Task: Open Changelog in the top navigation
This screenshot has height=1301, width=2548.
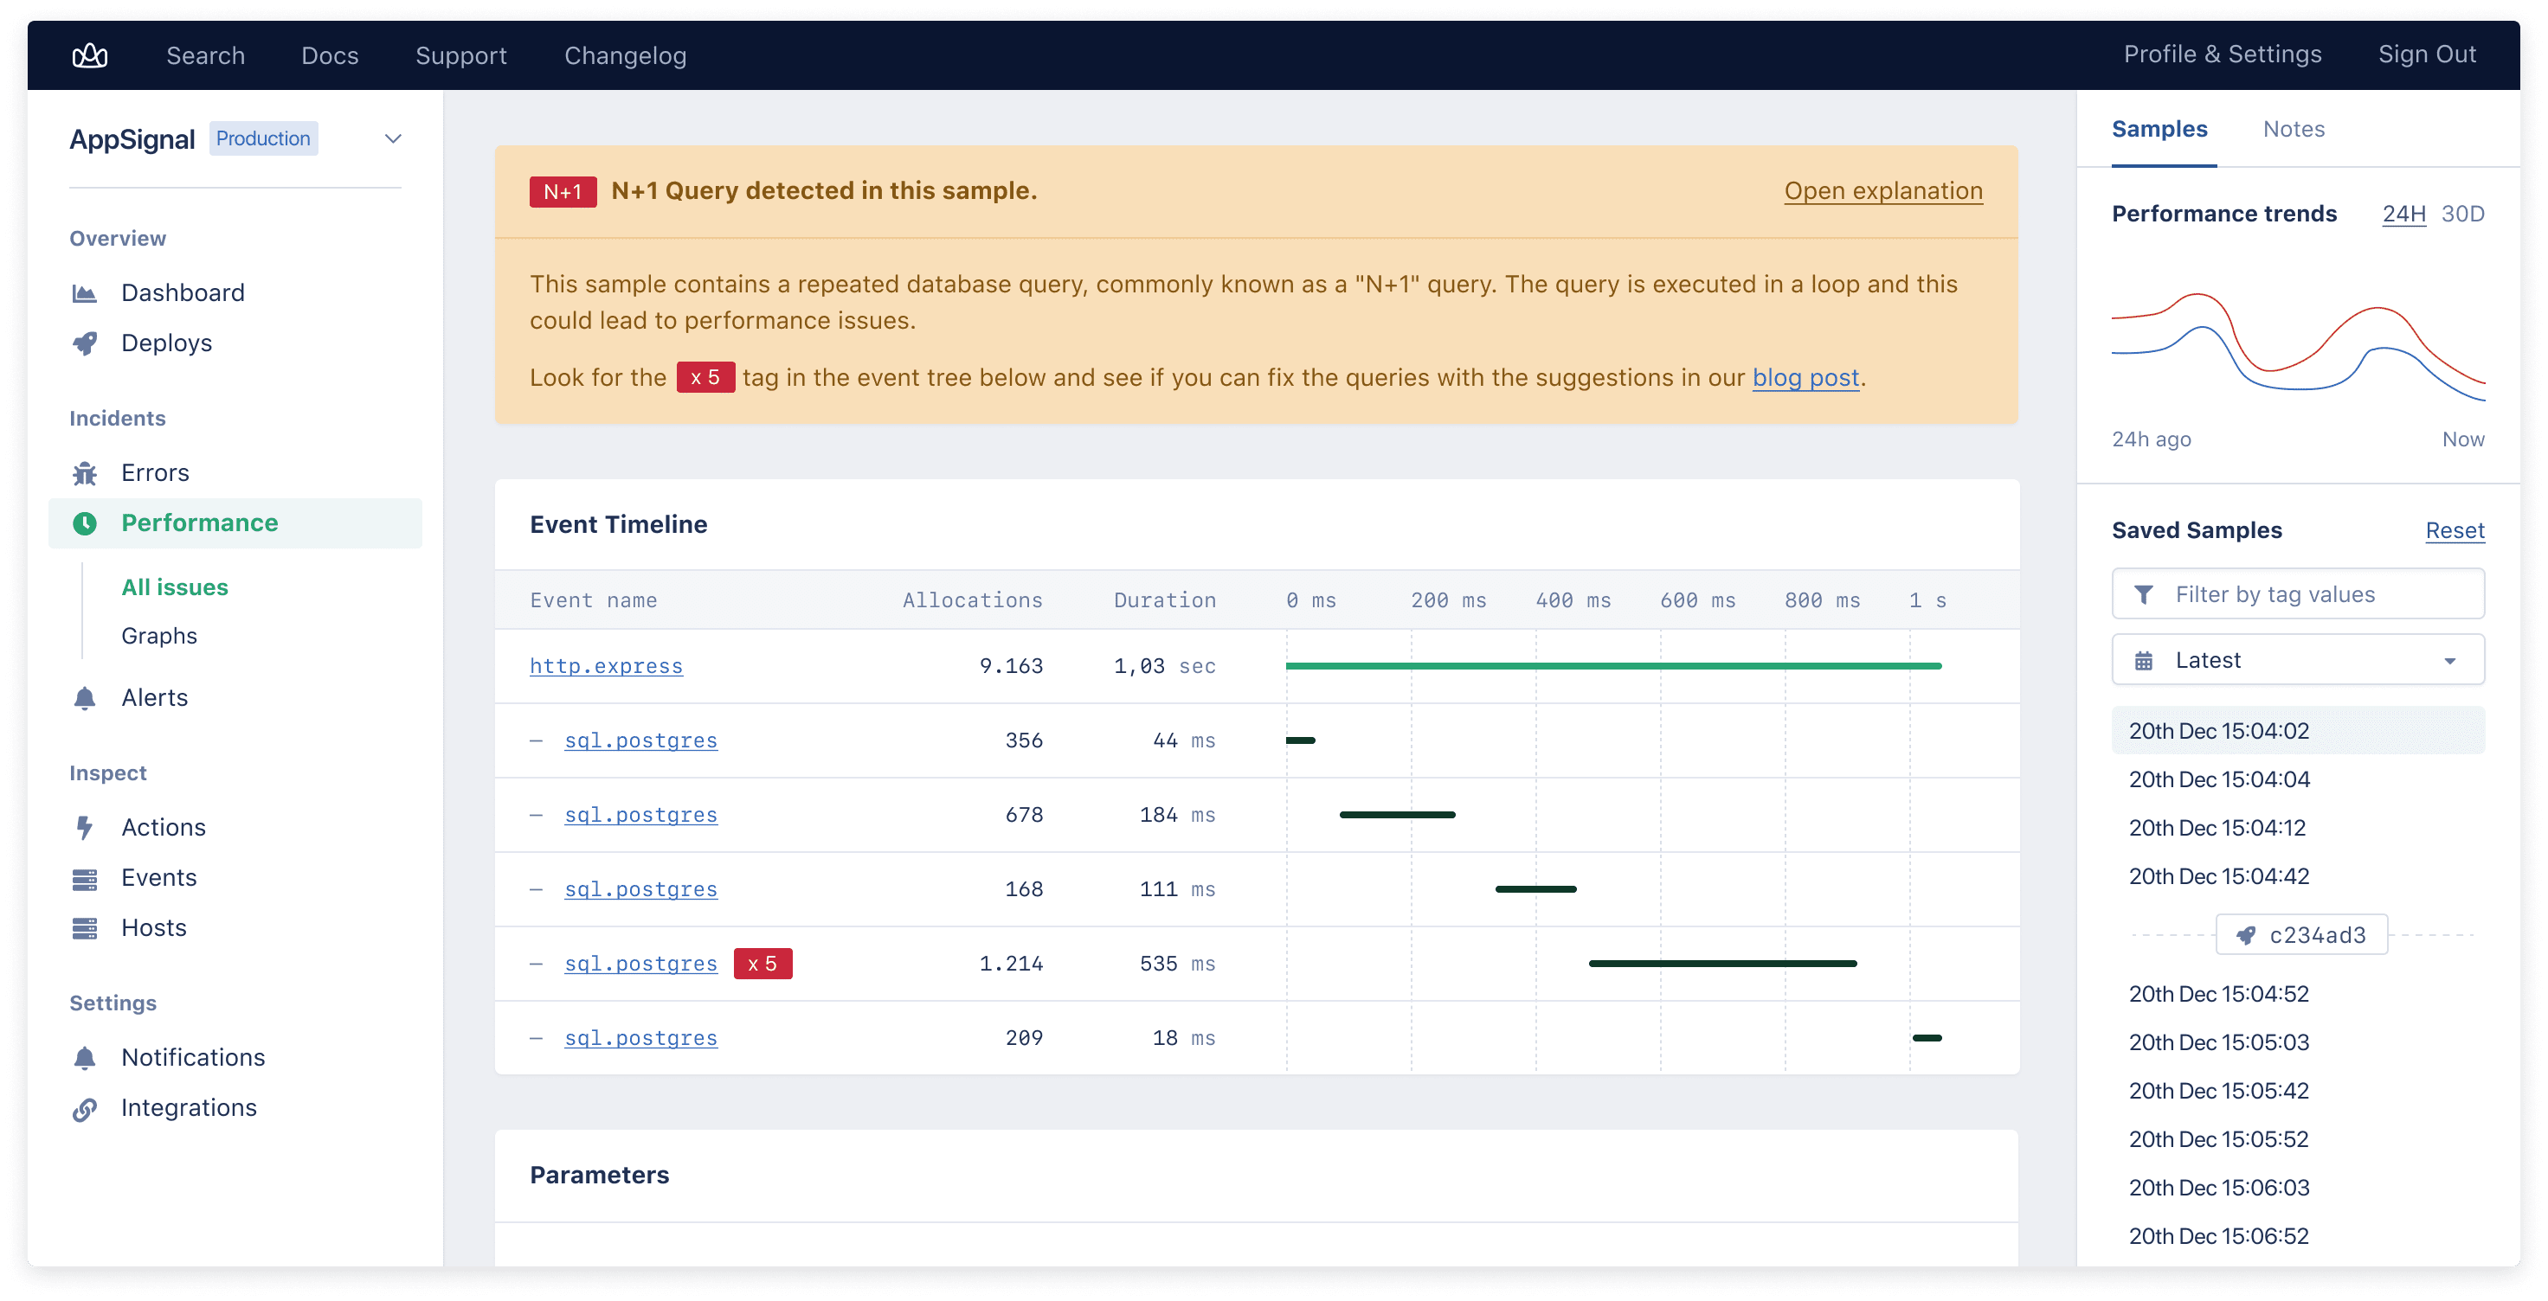Action: 625,55
